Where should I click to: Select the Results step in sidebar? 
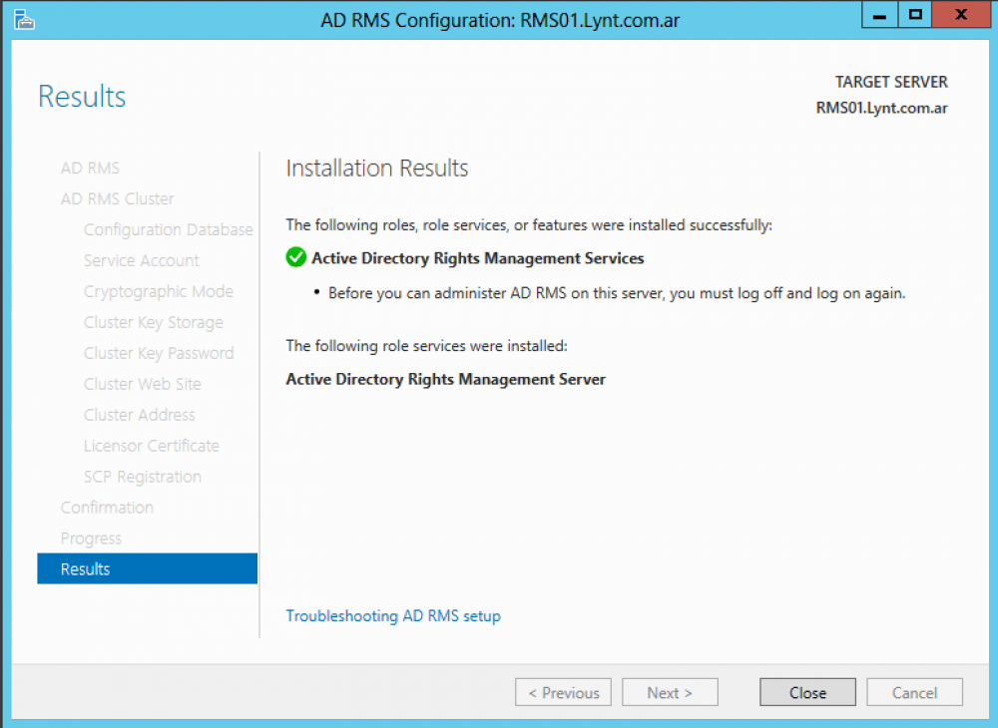click(x=147, y=568)
